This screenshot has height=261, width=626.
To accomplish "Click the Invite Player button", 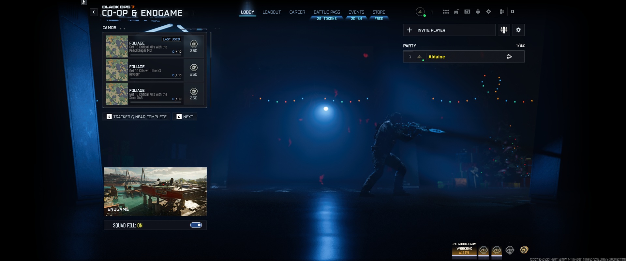I will click(x=449, y=30).
